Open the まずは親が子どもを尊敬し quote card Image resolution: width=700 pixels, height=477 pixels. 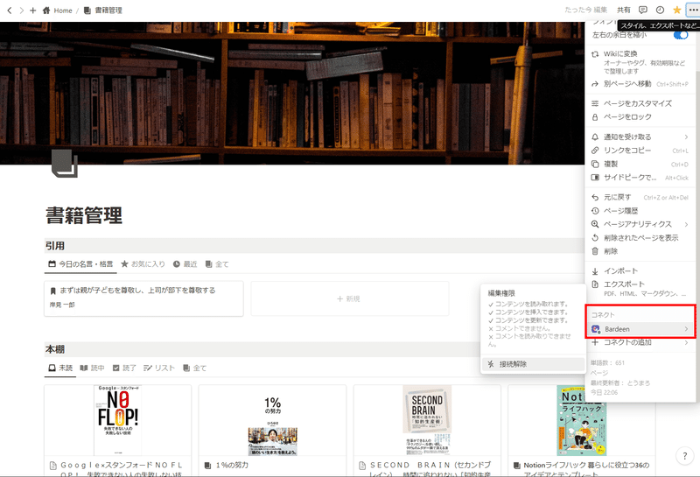(143, 298)
